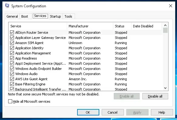The height and width of the screenshot is (120, 177).
Task: Uncheck the AllJoyn Router Service checkbox
Action: point(12,33)
